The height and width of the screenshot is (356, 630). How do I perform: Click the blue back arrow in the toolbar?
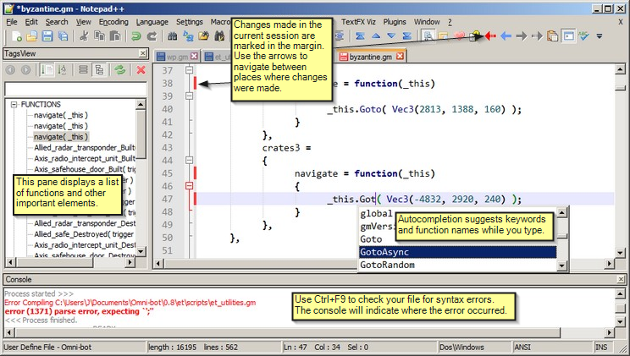coord(506,36)
